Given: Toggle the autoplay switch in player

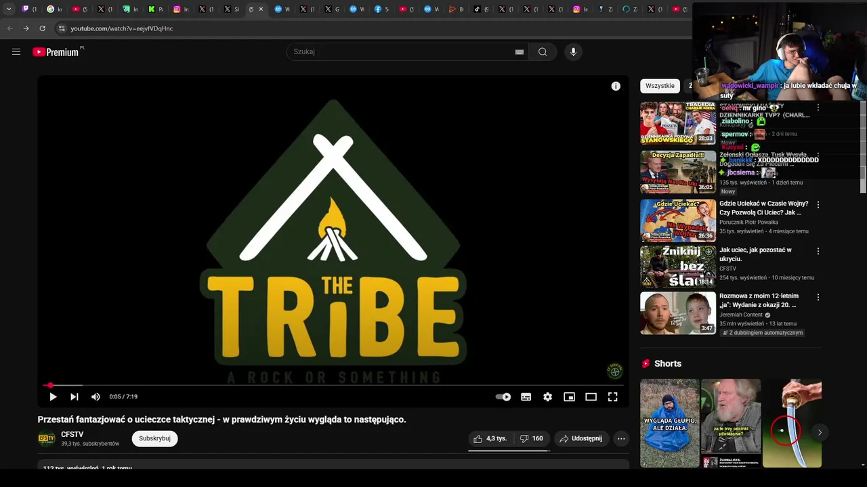Looking at the screenshot, I should coord(503,397).
